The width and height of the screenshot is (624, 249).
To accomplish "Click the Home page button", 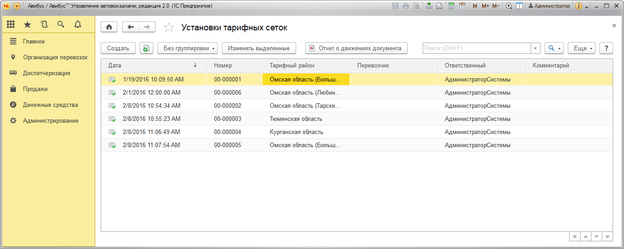I will click(x=109, y=27).
